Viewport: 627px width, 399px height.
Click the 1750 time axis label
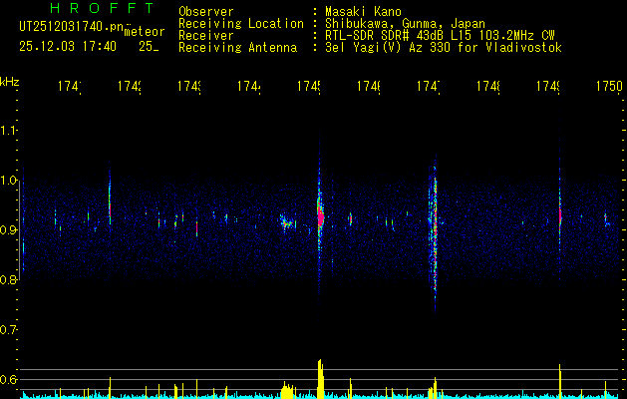tap(609, 86)
